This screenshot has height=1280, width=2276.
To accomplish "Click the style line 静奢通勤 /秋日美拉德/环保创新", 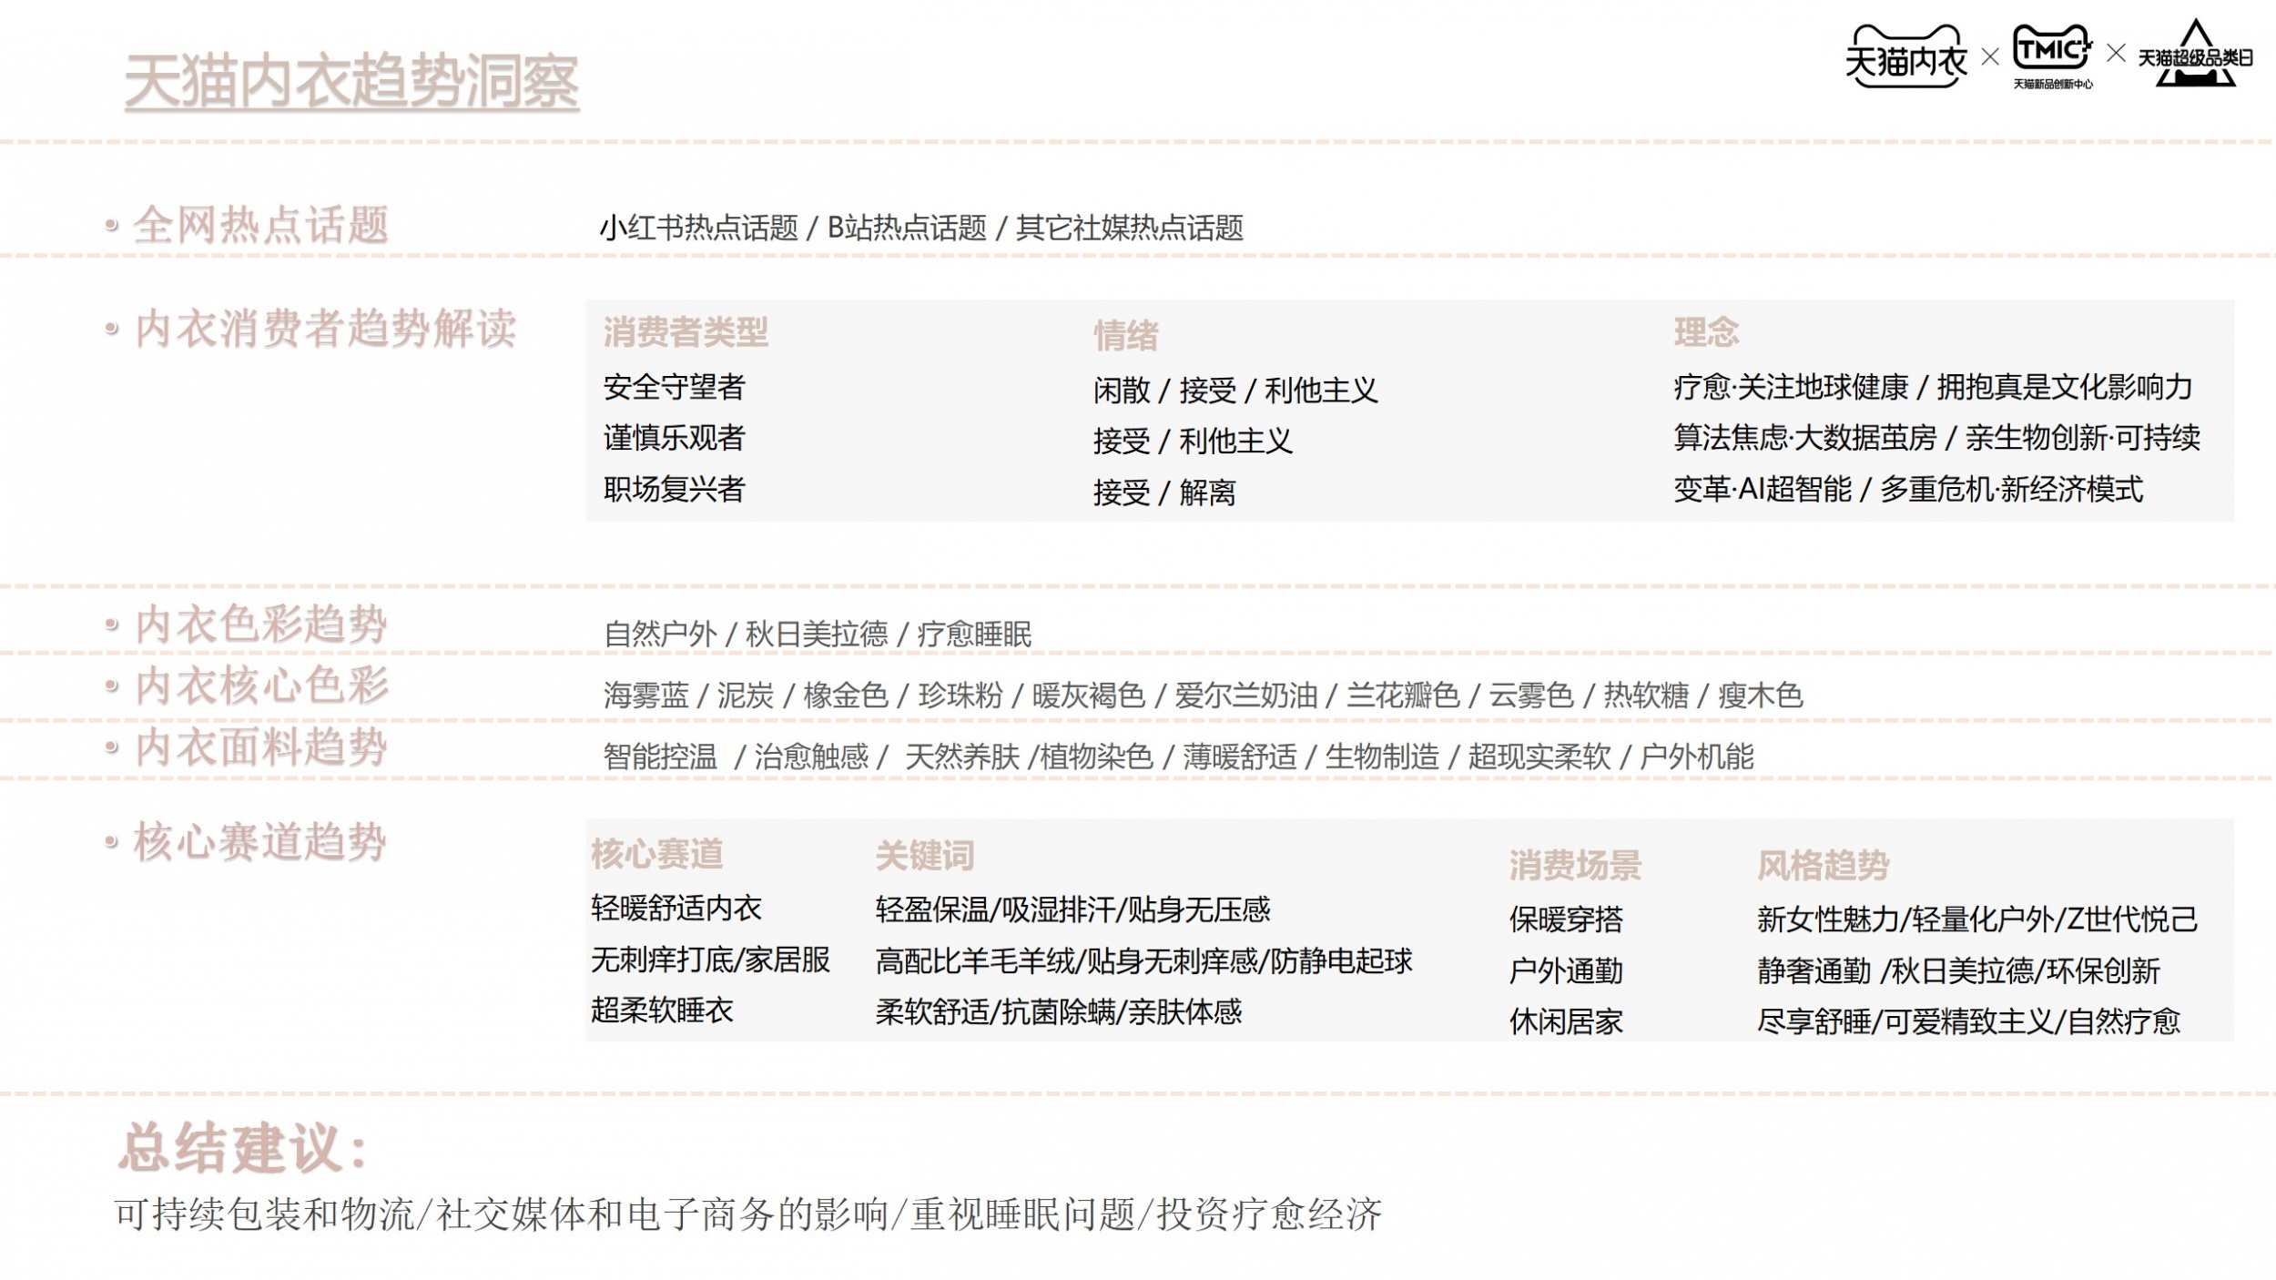I will click(x=1958, y=971).
